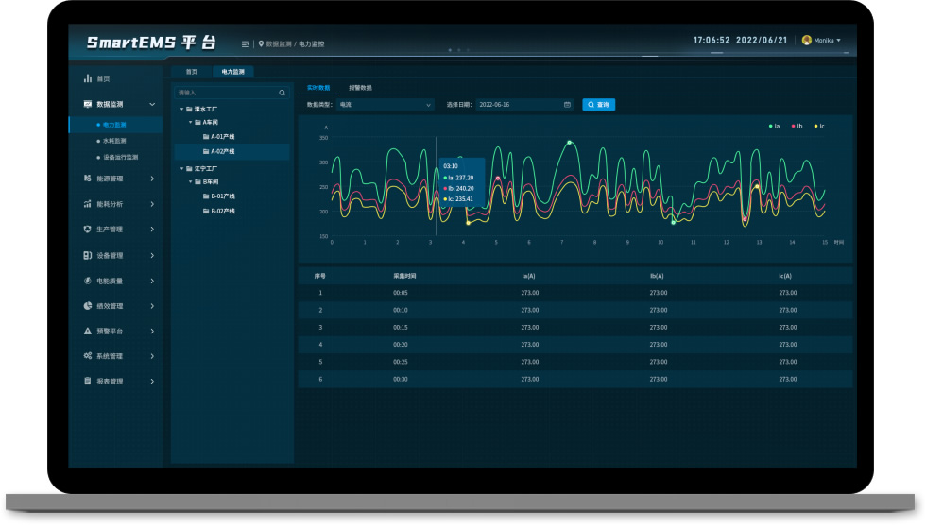The width and height of the screenshot is (926, 529).
Task: Click the 预警平台 warning triangle icon
Action: pyautogui.click(x=88, y=332)
